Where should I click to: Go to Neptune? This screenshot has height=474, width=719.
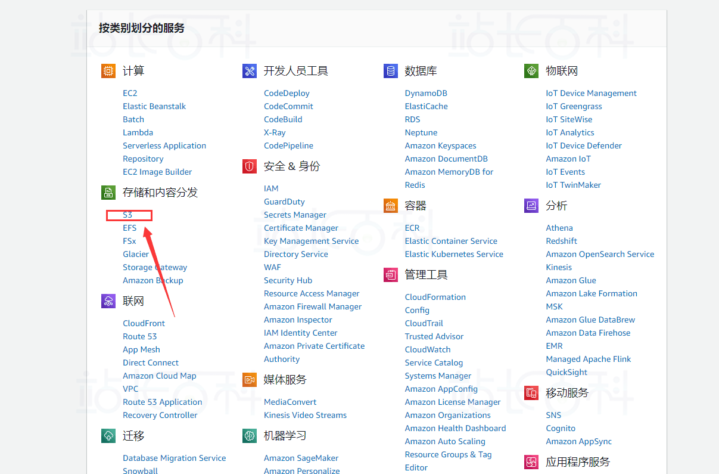click(x=421, y=132)
